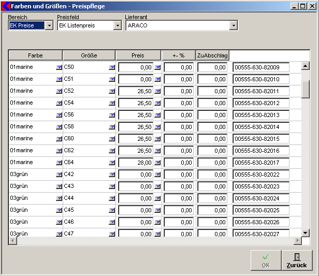Open Preis picker arrow in row C64

(157, 163)
